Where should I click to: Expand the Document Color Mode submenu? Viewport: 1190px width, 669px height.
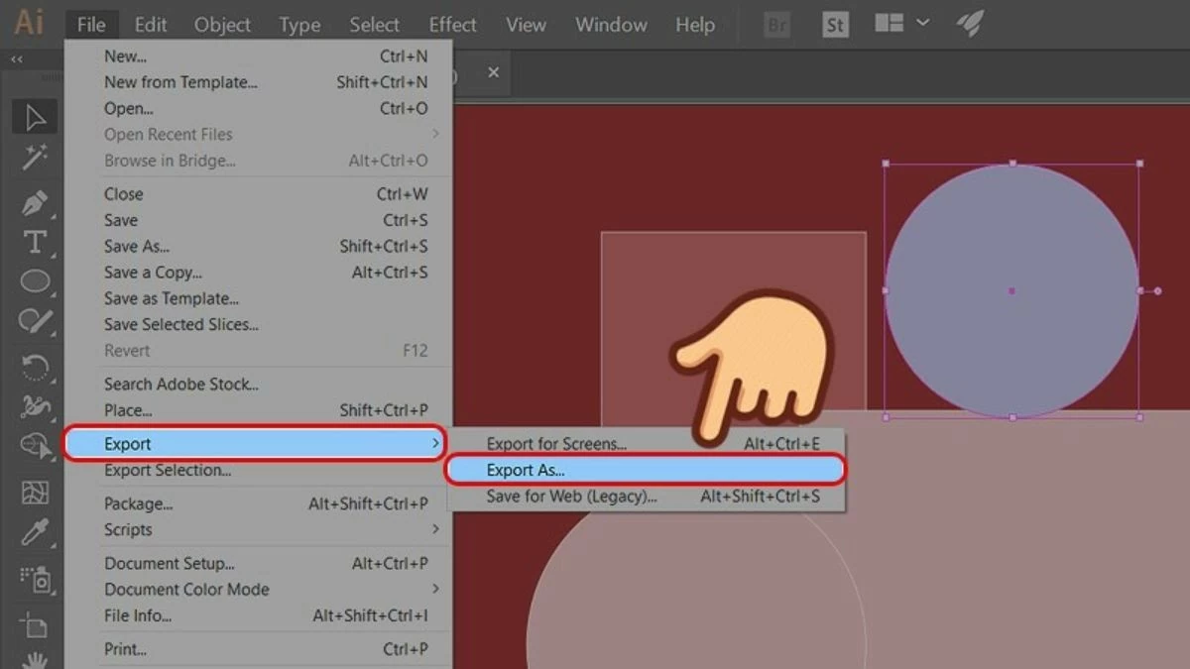(x=188, y=589)
